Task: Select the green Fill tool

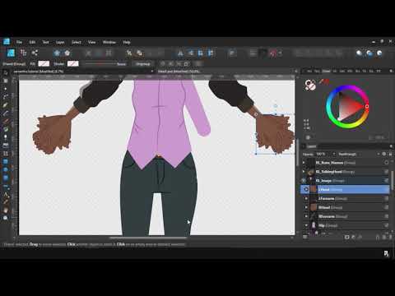Action: 6,129
